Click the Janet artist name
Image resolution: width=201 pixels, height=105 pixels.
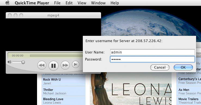(x=47, y=83)
